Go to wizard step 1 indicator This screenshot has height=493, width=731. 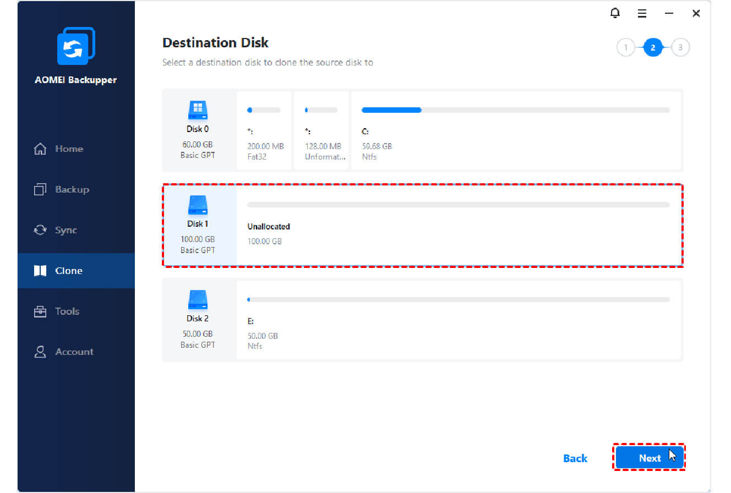[625, 48]
